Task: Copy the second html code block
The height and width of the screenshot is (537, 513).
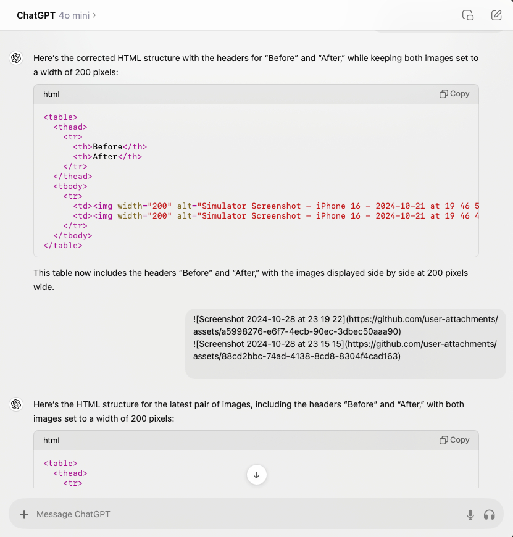Action: [x=454, y=440]
